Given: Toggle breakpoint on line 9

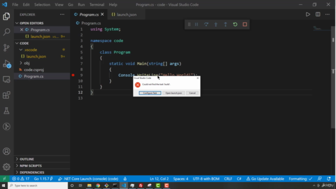Looking at the screenshot, I should click(x=73, y=75).
